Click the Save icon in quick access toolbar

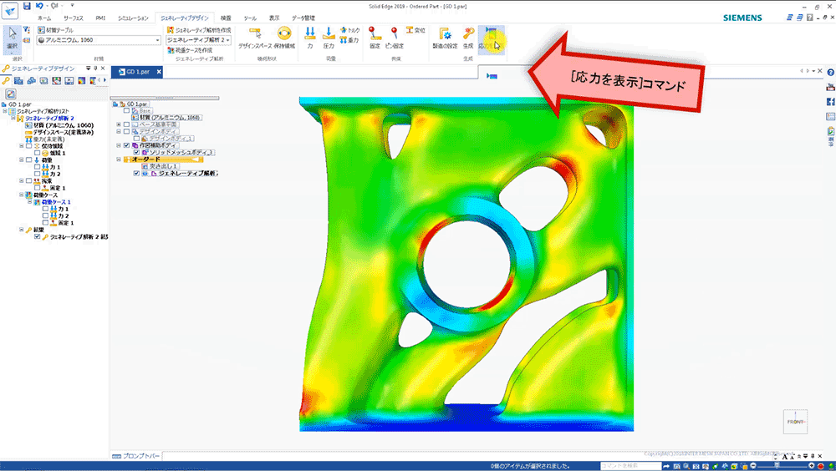tap(27, 6)
